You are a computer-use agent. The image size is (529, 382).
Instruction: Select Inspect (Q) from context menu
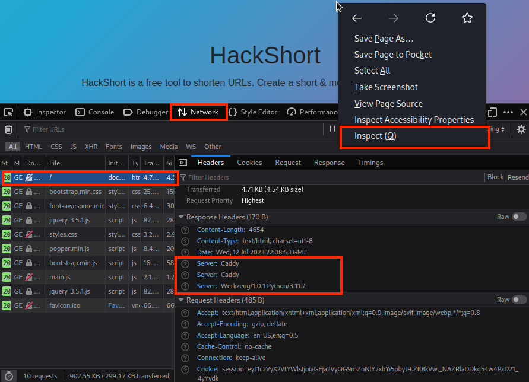tap(375, 136)
